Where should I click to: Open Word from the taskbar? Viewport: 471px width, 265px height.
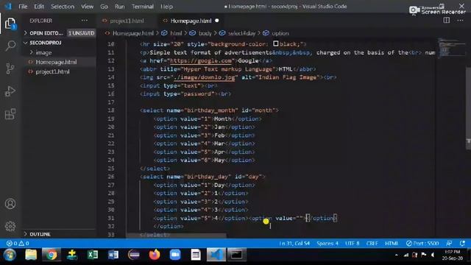tap(113, 255)
